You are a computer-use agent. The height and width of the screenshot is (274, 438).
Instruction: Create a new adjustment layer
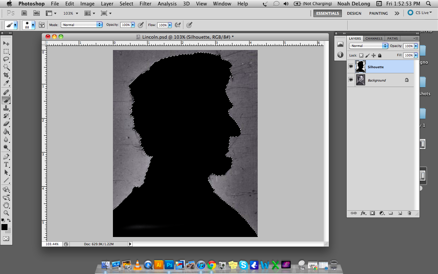pos(382,213)
